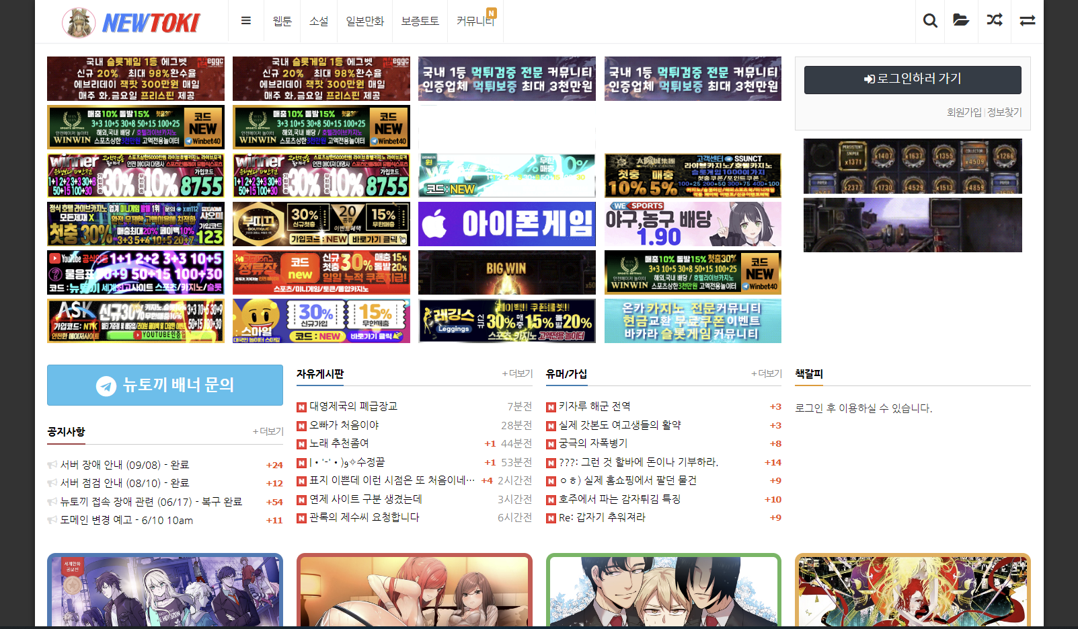Open the 유머/가십 heading

[x=566, y=374]
